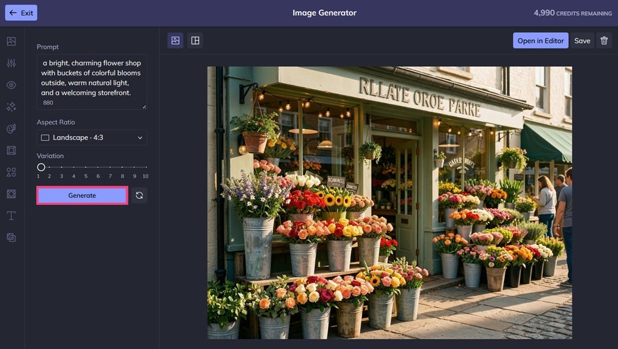
Task: Open the Edit adjustments sliders icon
Action: click(x=11, y=63)
